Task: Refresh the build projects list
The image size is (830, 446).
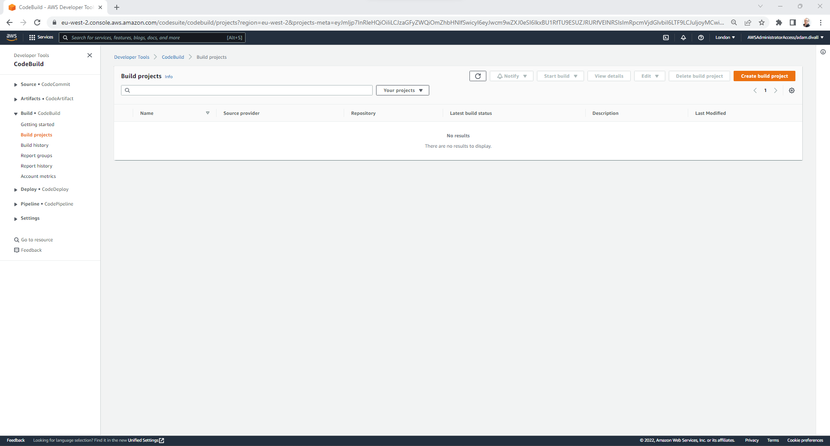Action: pyautogui.click(x=478, y=76)
